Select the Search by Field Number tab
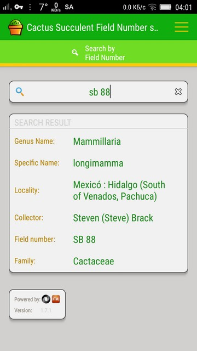The width and height of the screenshot is (197, 351). coord(99,53)
